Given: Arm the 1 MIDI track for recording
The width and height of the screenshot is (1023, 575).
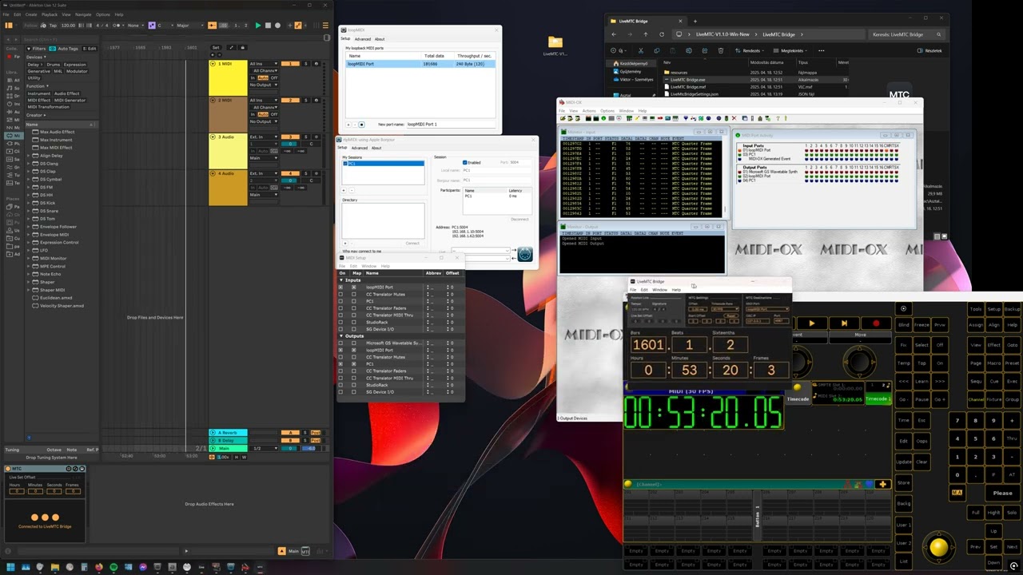Looking at the screenshot, I should pos(316,64).
